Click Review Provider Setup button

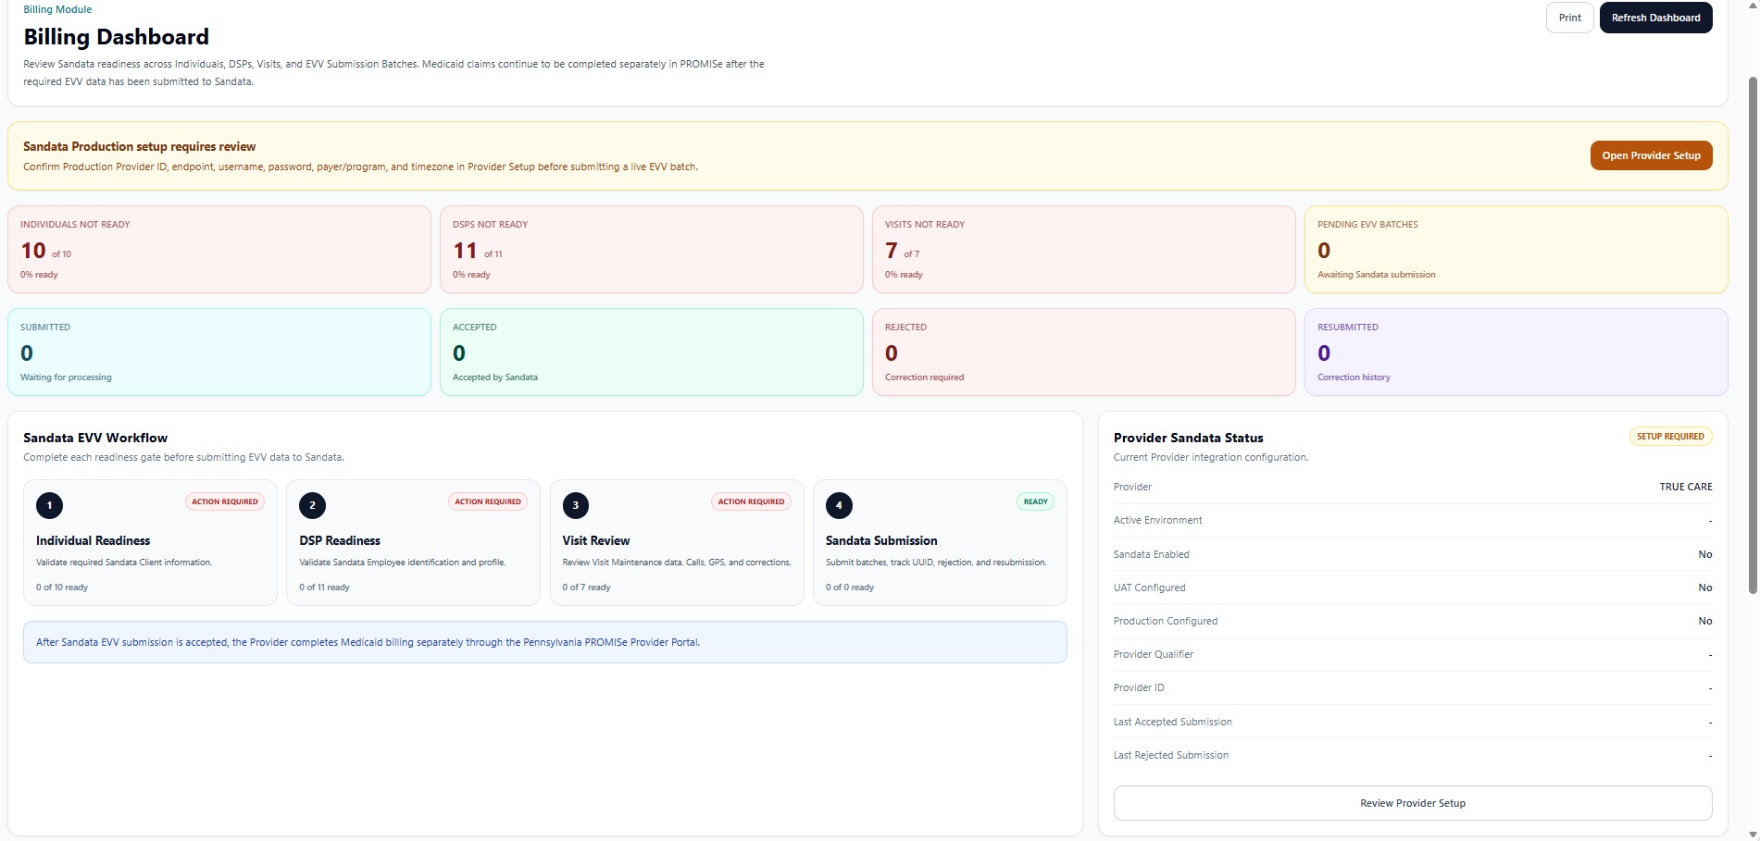pyautogui.click(x=1413, y=803)
